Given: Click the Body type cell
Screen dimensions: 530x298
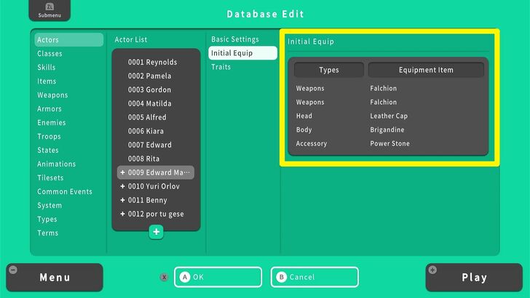Looking at the screenshot, I should [304, 130].
